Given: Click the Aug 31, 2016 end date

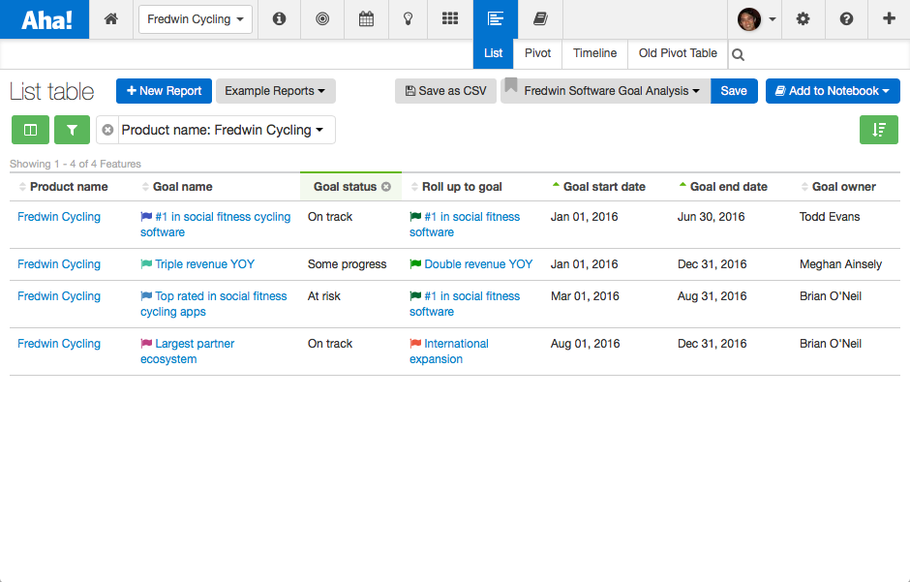Looking at the screenshot, I should click(x=712, y=296).
